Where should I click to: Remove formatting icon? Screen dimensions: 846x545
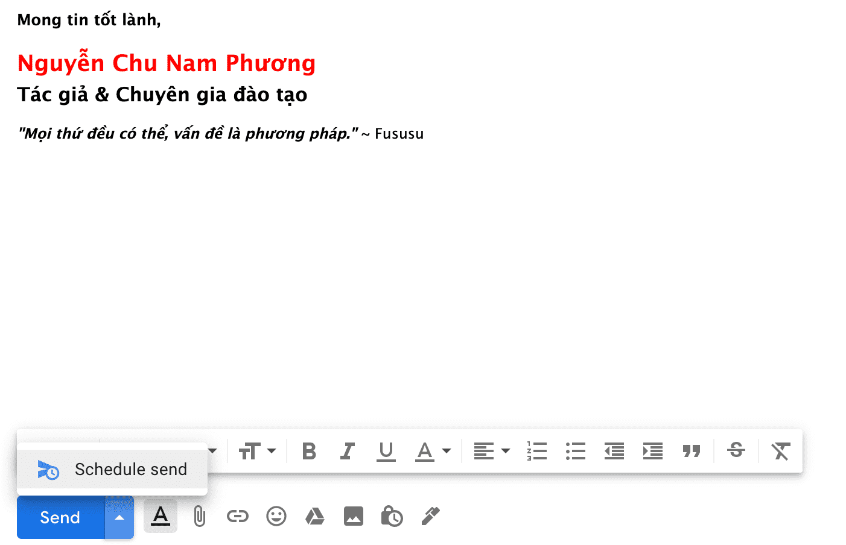(781, 451)
